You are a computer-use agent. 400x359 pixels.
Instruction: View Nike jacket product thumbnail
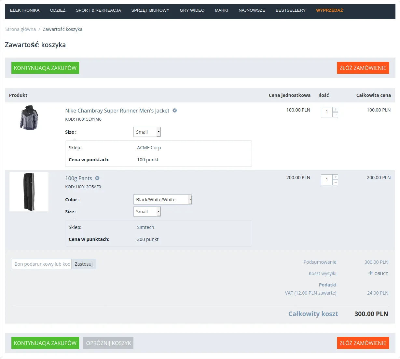tap(29, 118)
